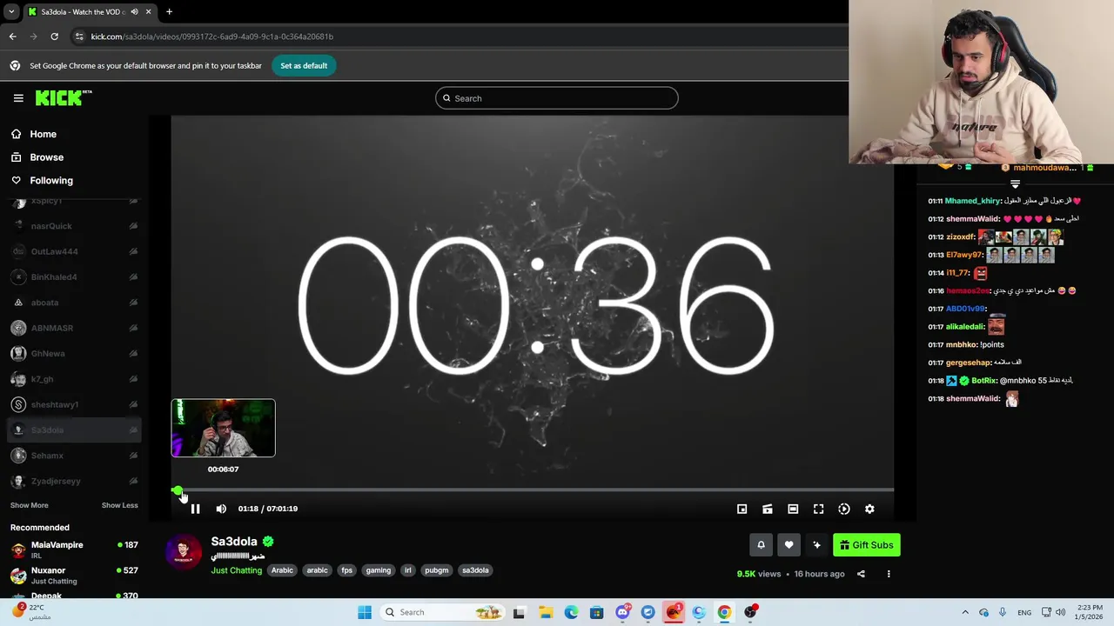Open ABNMASR channel
Viewport: 1114px width, 626px height.
74,328
